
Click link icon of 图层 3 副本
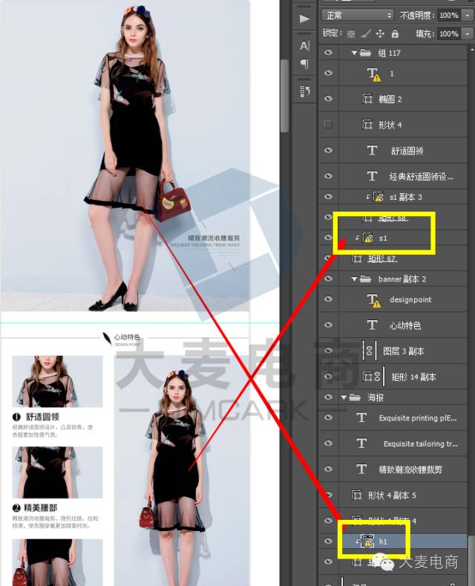coord(369,351)
